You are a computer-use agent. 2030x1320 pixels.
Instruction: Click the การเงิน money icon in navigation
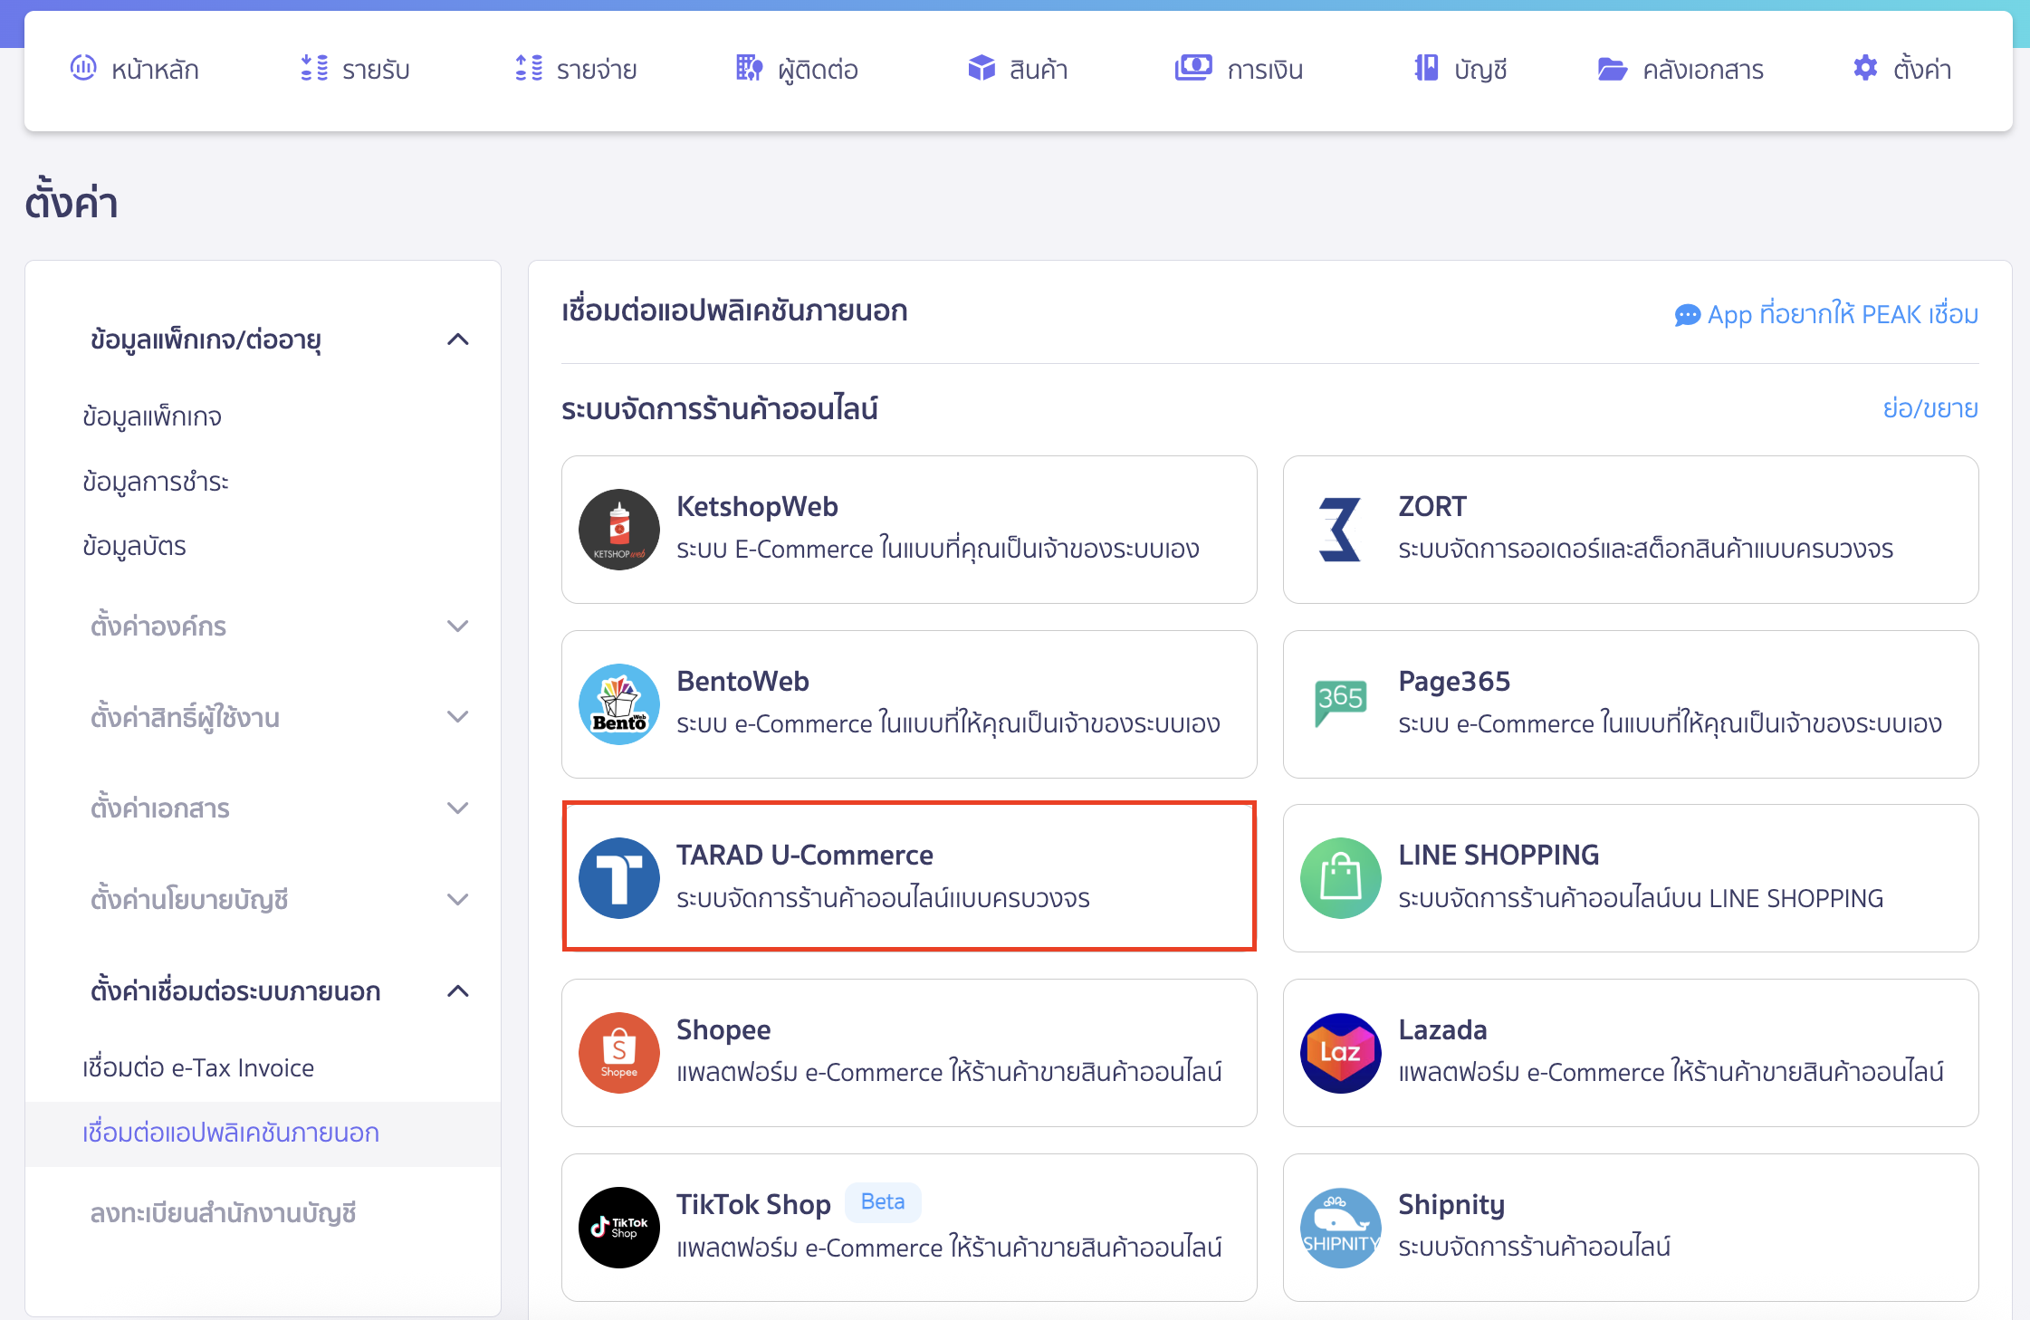click(x=1194, y=68)
